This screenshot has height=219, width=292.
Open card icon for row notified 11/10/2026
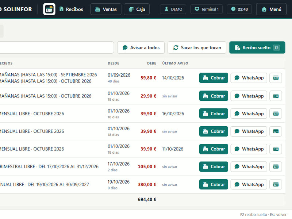[x=276, y=149]
